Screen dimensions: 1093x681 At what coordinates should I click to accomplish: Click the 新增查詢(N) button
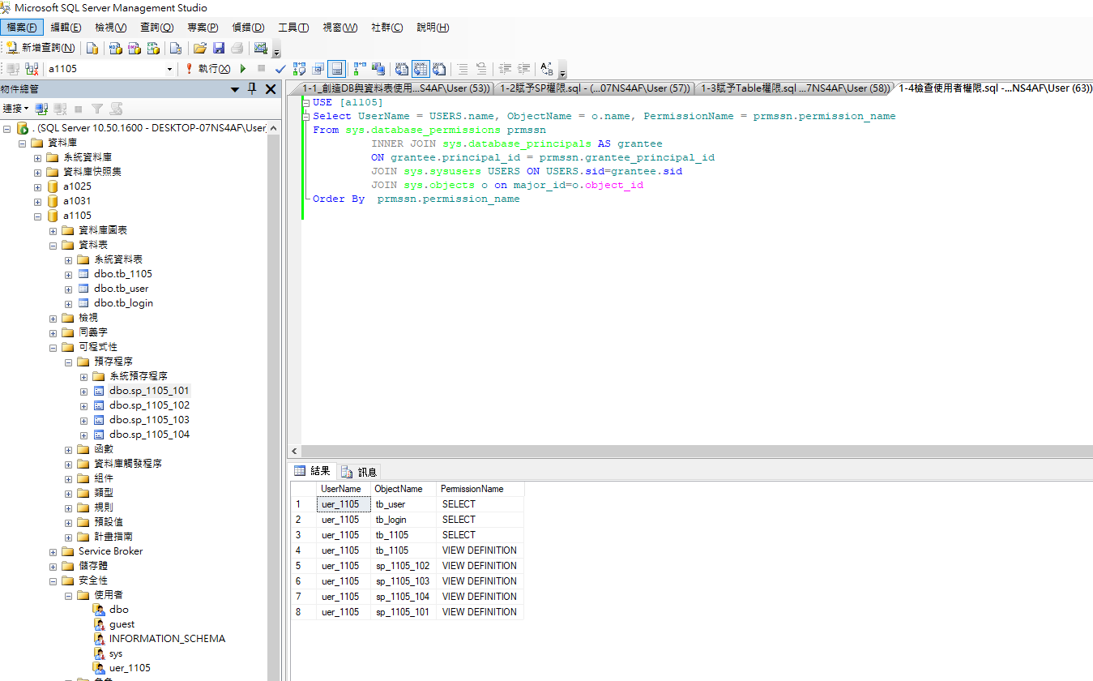point(41,49)
